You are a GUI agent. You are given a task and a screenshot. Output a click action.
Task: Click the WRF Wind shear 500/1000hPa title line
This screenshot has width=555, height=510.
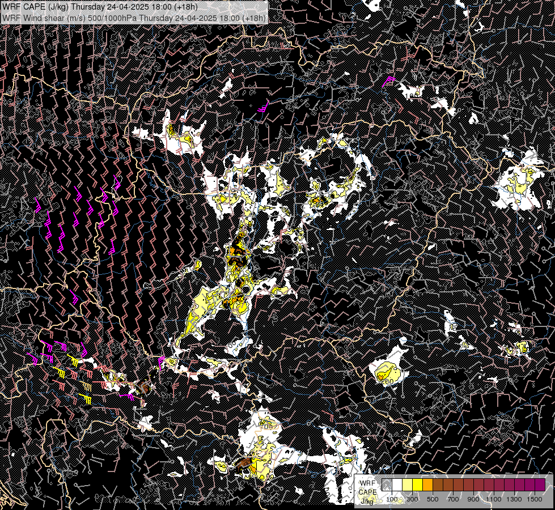[x=133, y=18]
